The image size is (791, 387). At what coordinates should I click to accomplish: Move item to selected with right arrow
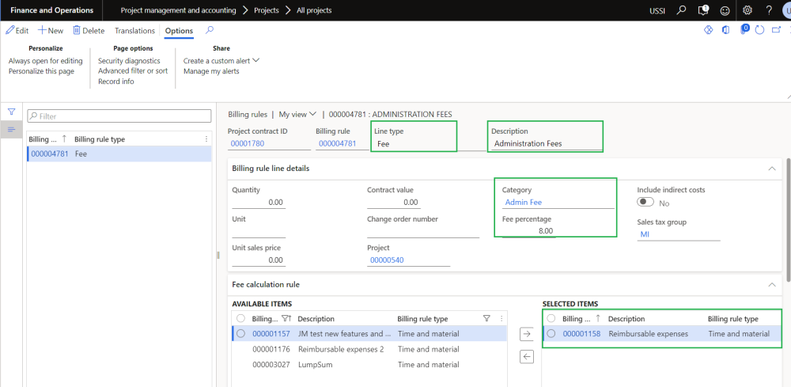[528, 334]
